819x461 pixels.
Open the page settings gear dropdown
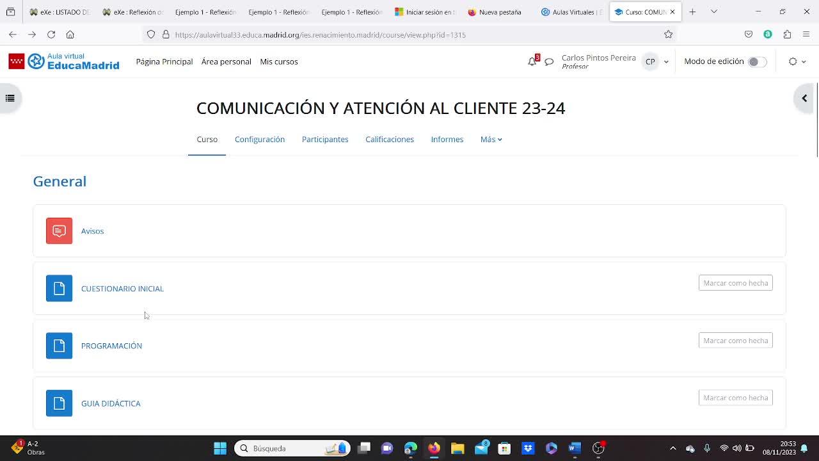click(797, 61)
